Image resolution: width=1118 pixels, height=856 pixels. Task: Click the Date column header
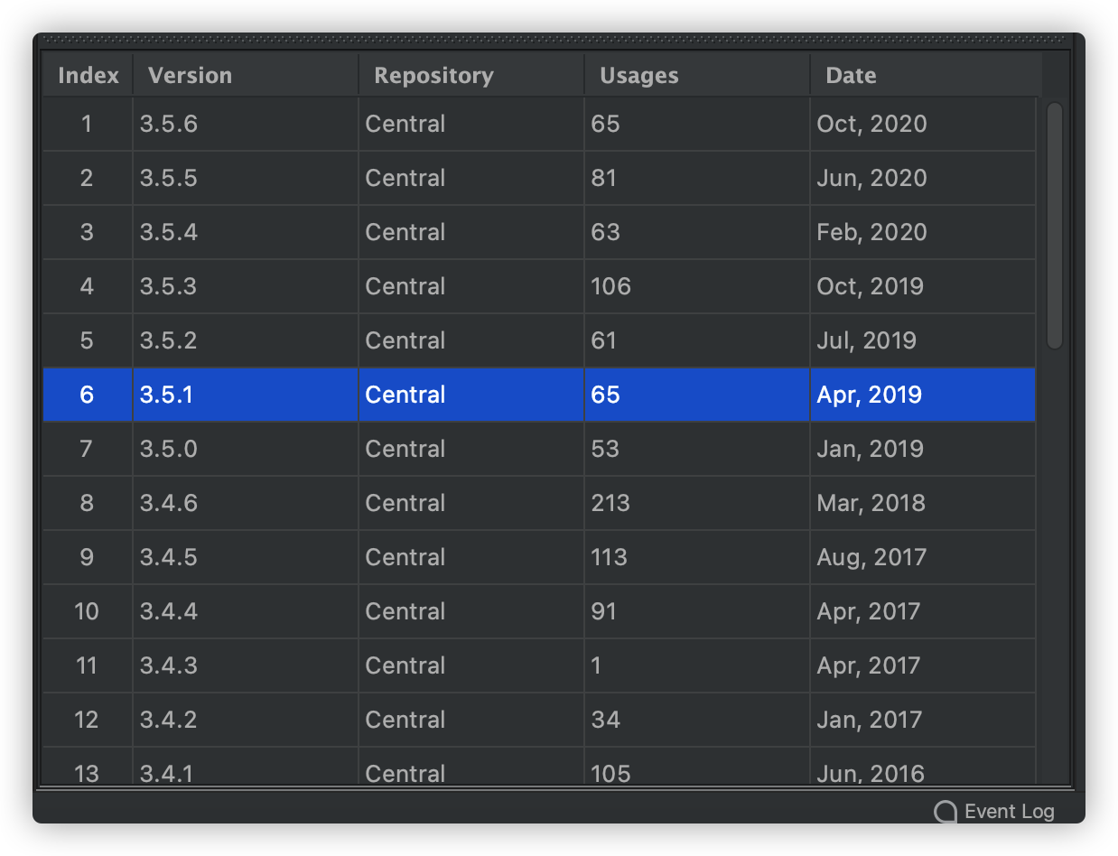[926, 75]
